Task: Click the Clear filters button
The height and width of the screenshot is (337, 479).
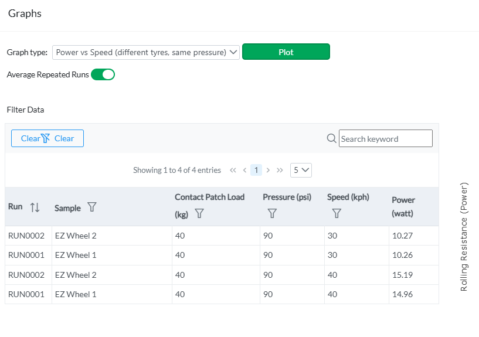Action: tap(47, 138)
